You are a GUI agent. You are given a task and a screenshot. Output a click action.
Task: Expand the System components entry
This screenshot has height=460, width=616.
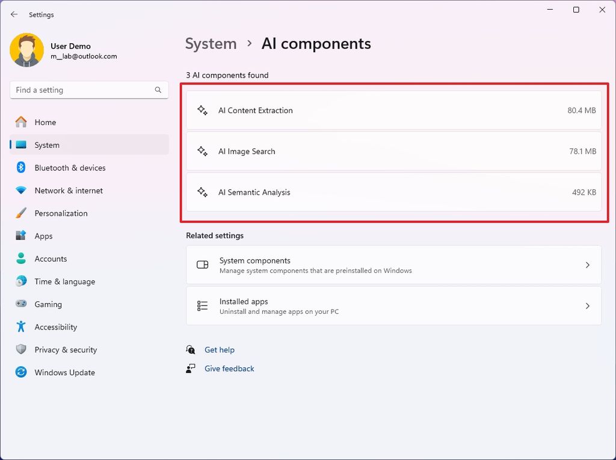pyautogui.click(x=393, y=265)
